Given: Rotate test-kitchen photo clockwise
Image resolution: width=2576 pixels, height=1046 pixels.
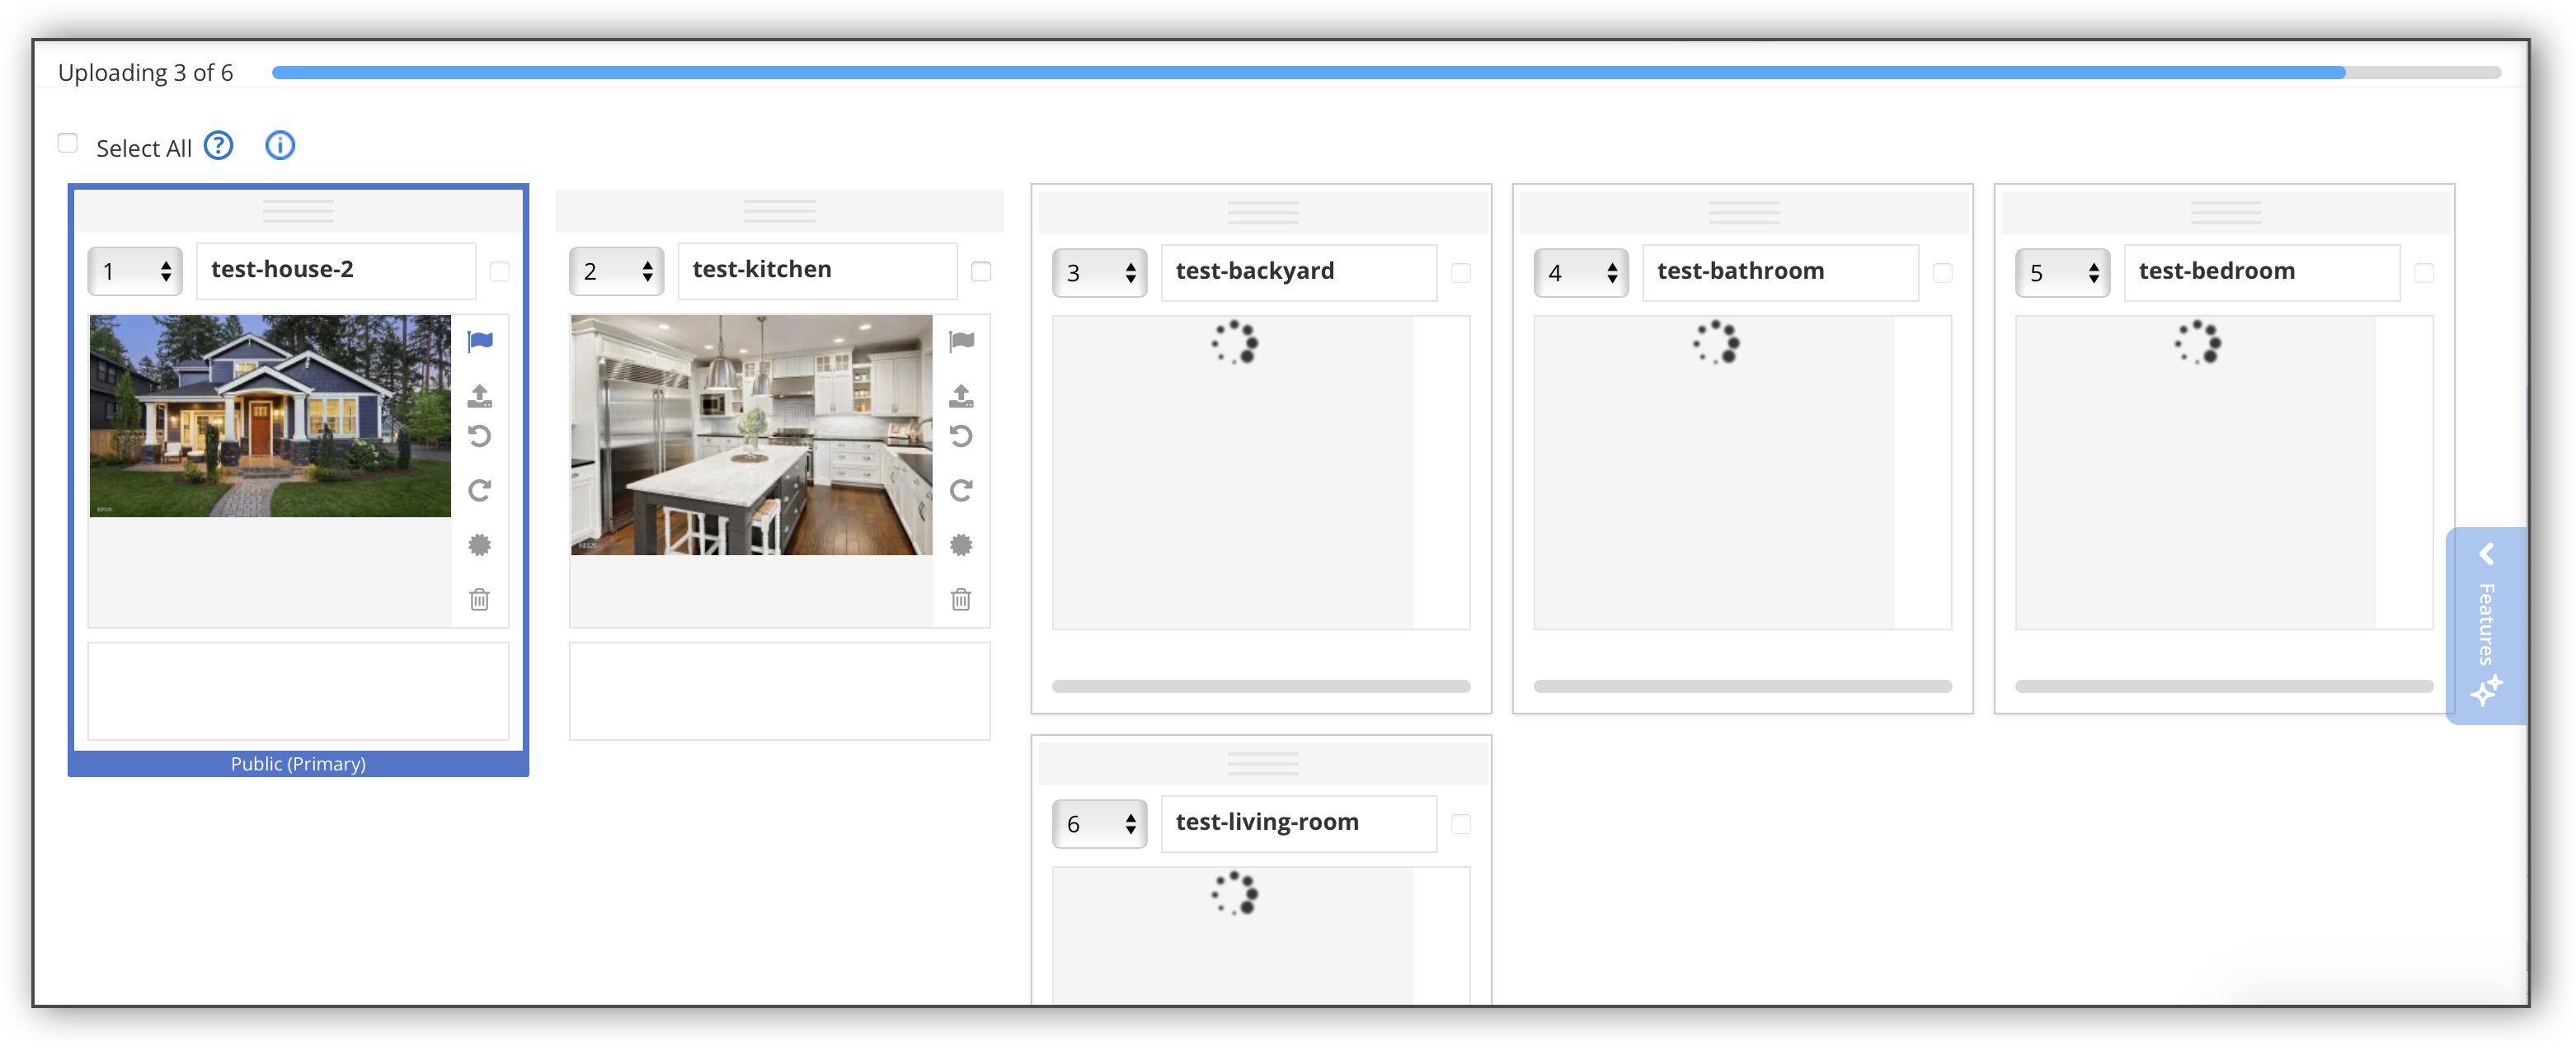Looking at the screenshot, I should click(x=961, y=490).
